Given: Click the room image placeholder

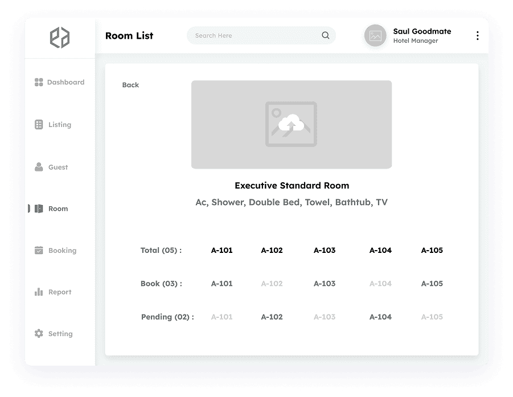Looking at the screenshot, I should click(x=291, y=124).
